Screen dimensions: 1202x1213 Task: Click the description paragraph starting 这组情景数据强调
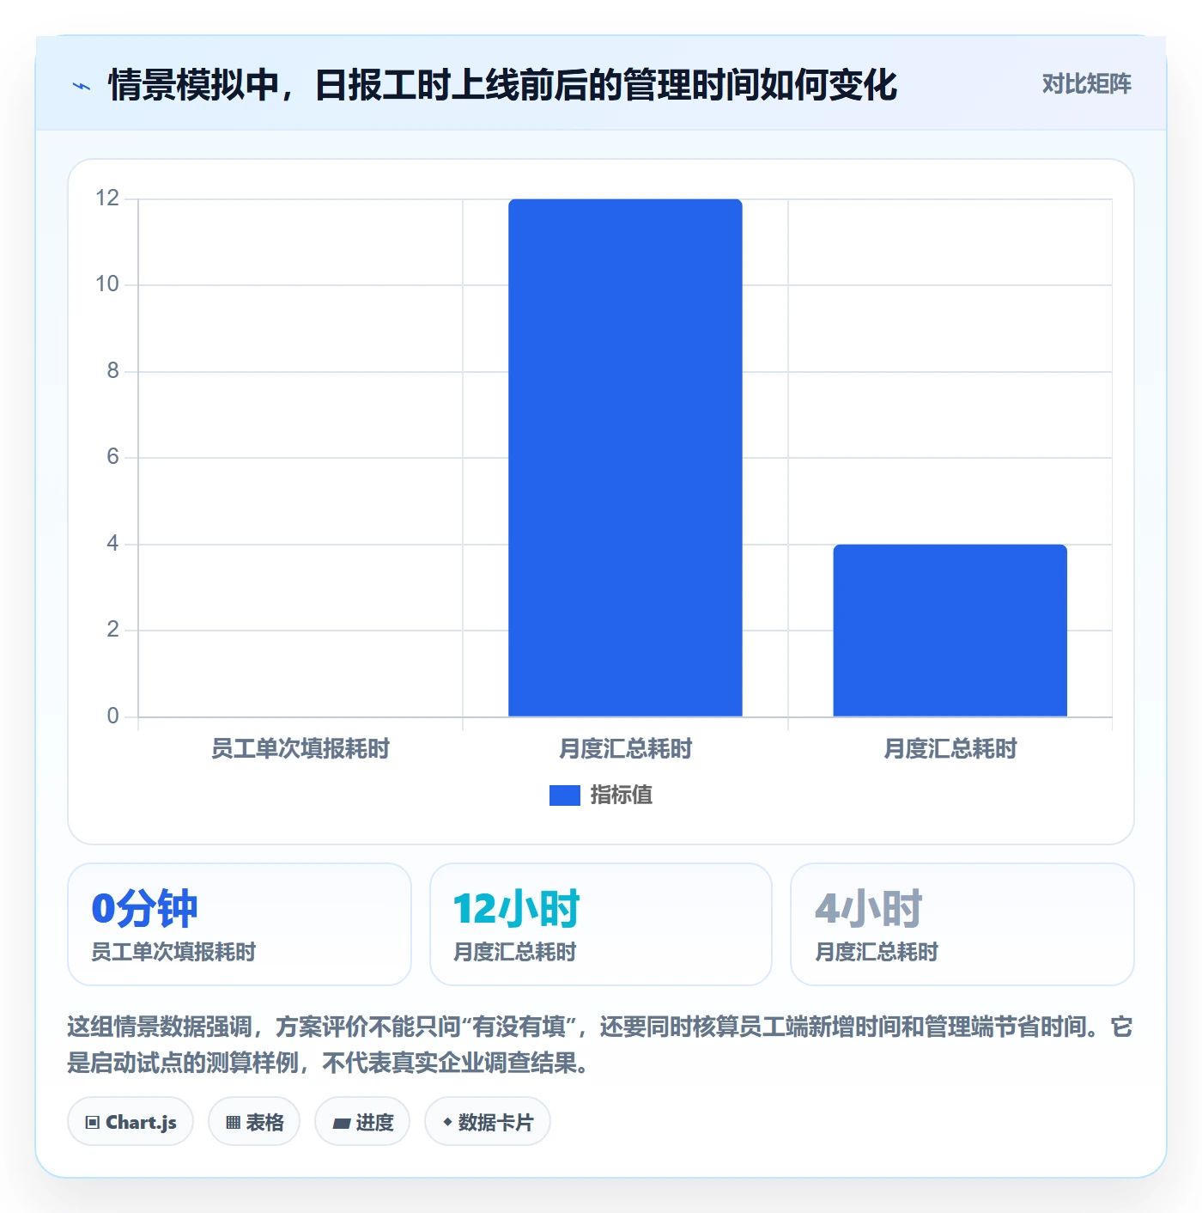click(x=600, y=1045)
